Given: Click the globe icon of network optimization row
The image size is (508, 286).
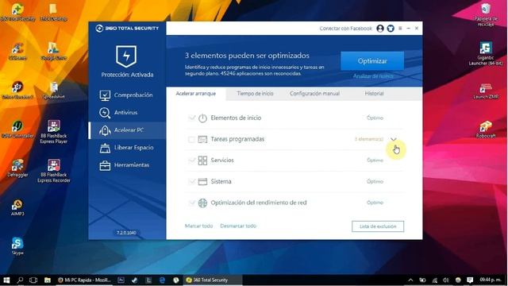Looking at the screenshot, I should tap(202, 203).
